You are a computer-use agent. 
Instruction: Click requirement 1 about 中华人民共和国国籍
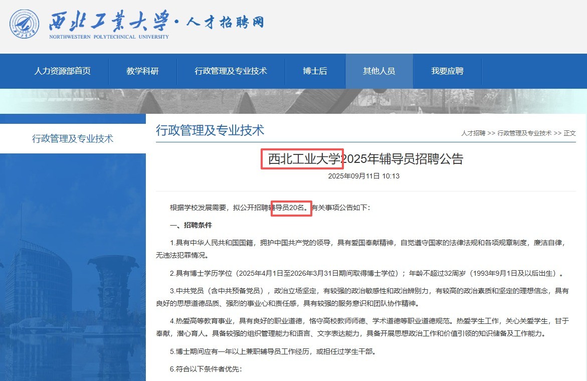361,249
